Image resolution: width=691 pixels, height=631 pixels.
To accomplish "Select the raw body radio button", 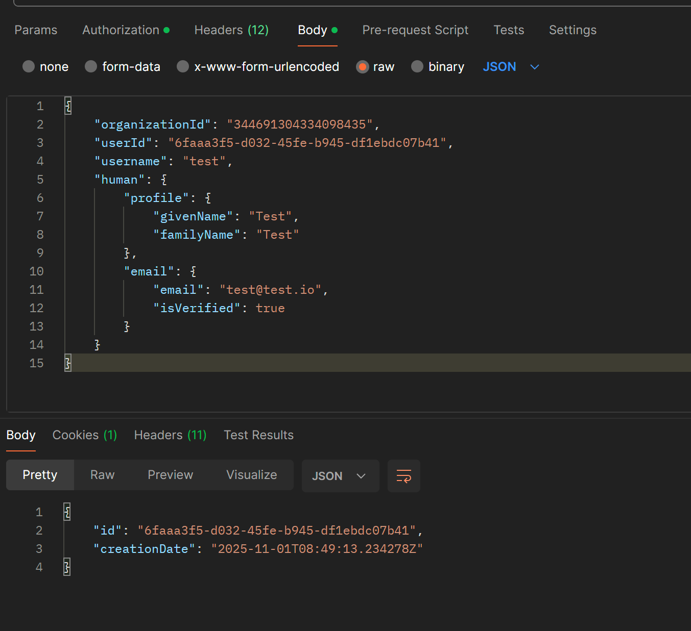I will (362, 67).
